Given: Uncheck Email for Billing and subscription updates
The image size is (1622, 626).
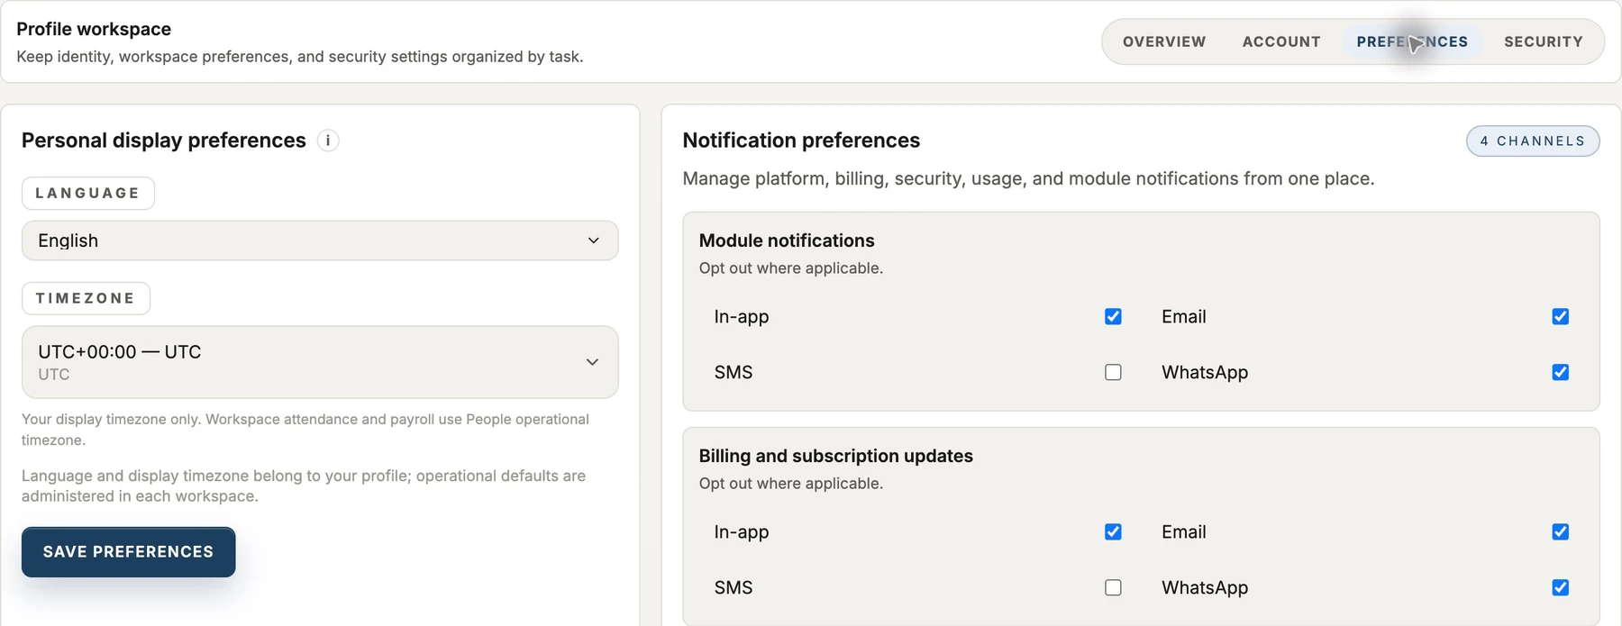Looking at the screenshot, I should click(1561, 531).
